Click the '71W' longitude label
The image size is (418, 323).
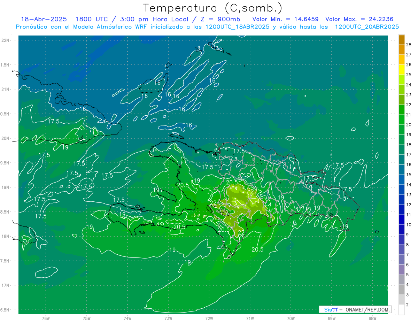pyautogui.click(x=250, y=318)
